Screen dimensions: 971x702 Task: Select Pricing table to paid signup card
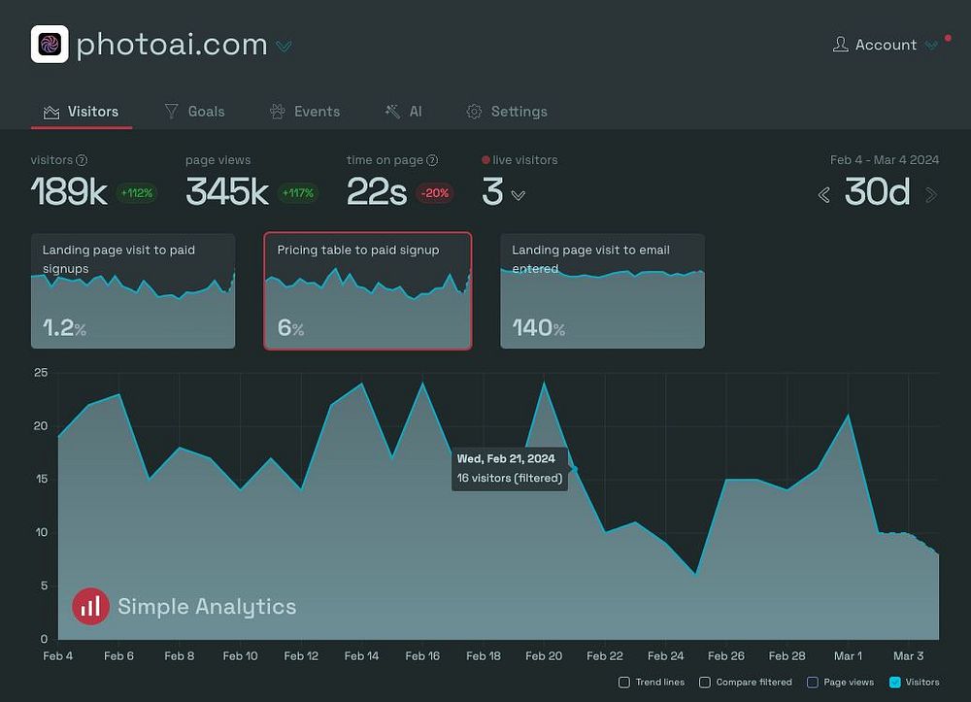click(368, 291)
